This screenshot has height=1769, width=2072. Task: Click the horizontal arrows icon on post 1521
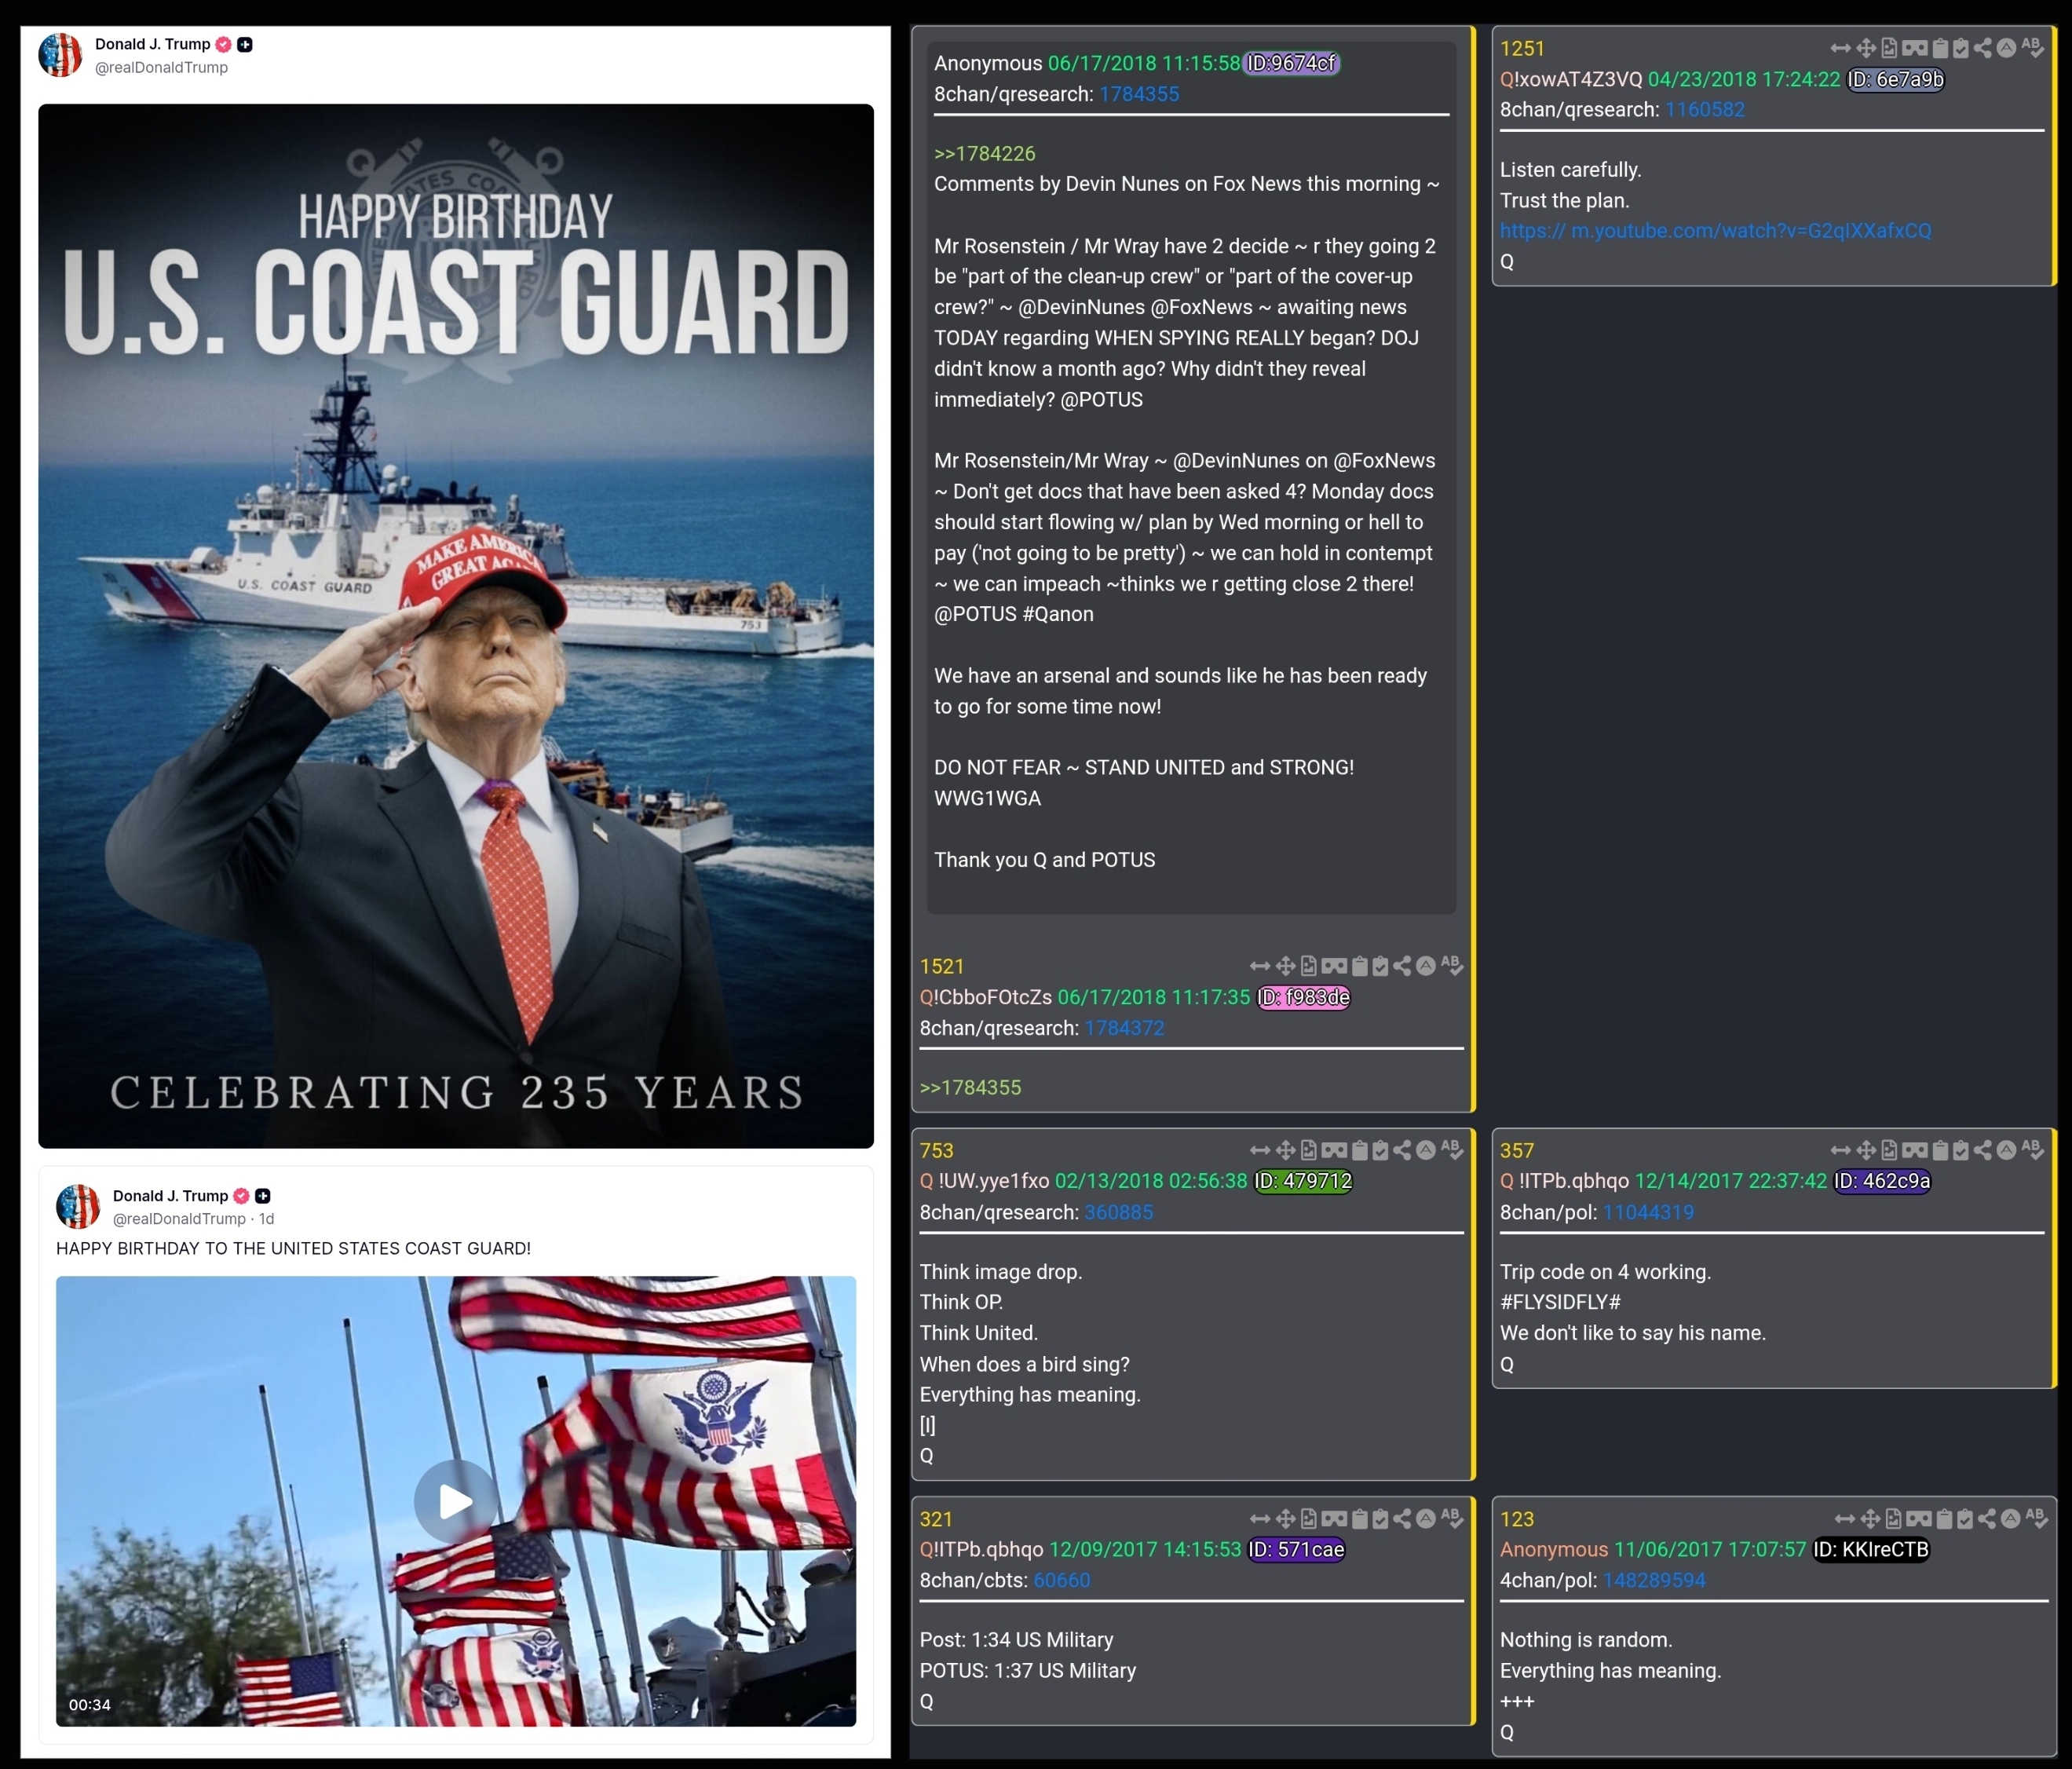[x=1260, y=966]
